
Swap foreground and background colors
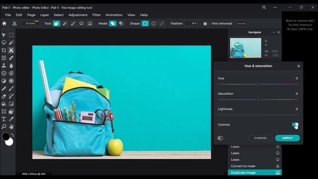pos(12,135)
